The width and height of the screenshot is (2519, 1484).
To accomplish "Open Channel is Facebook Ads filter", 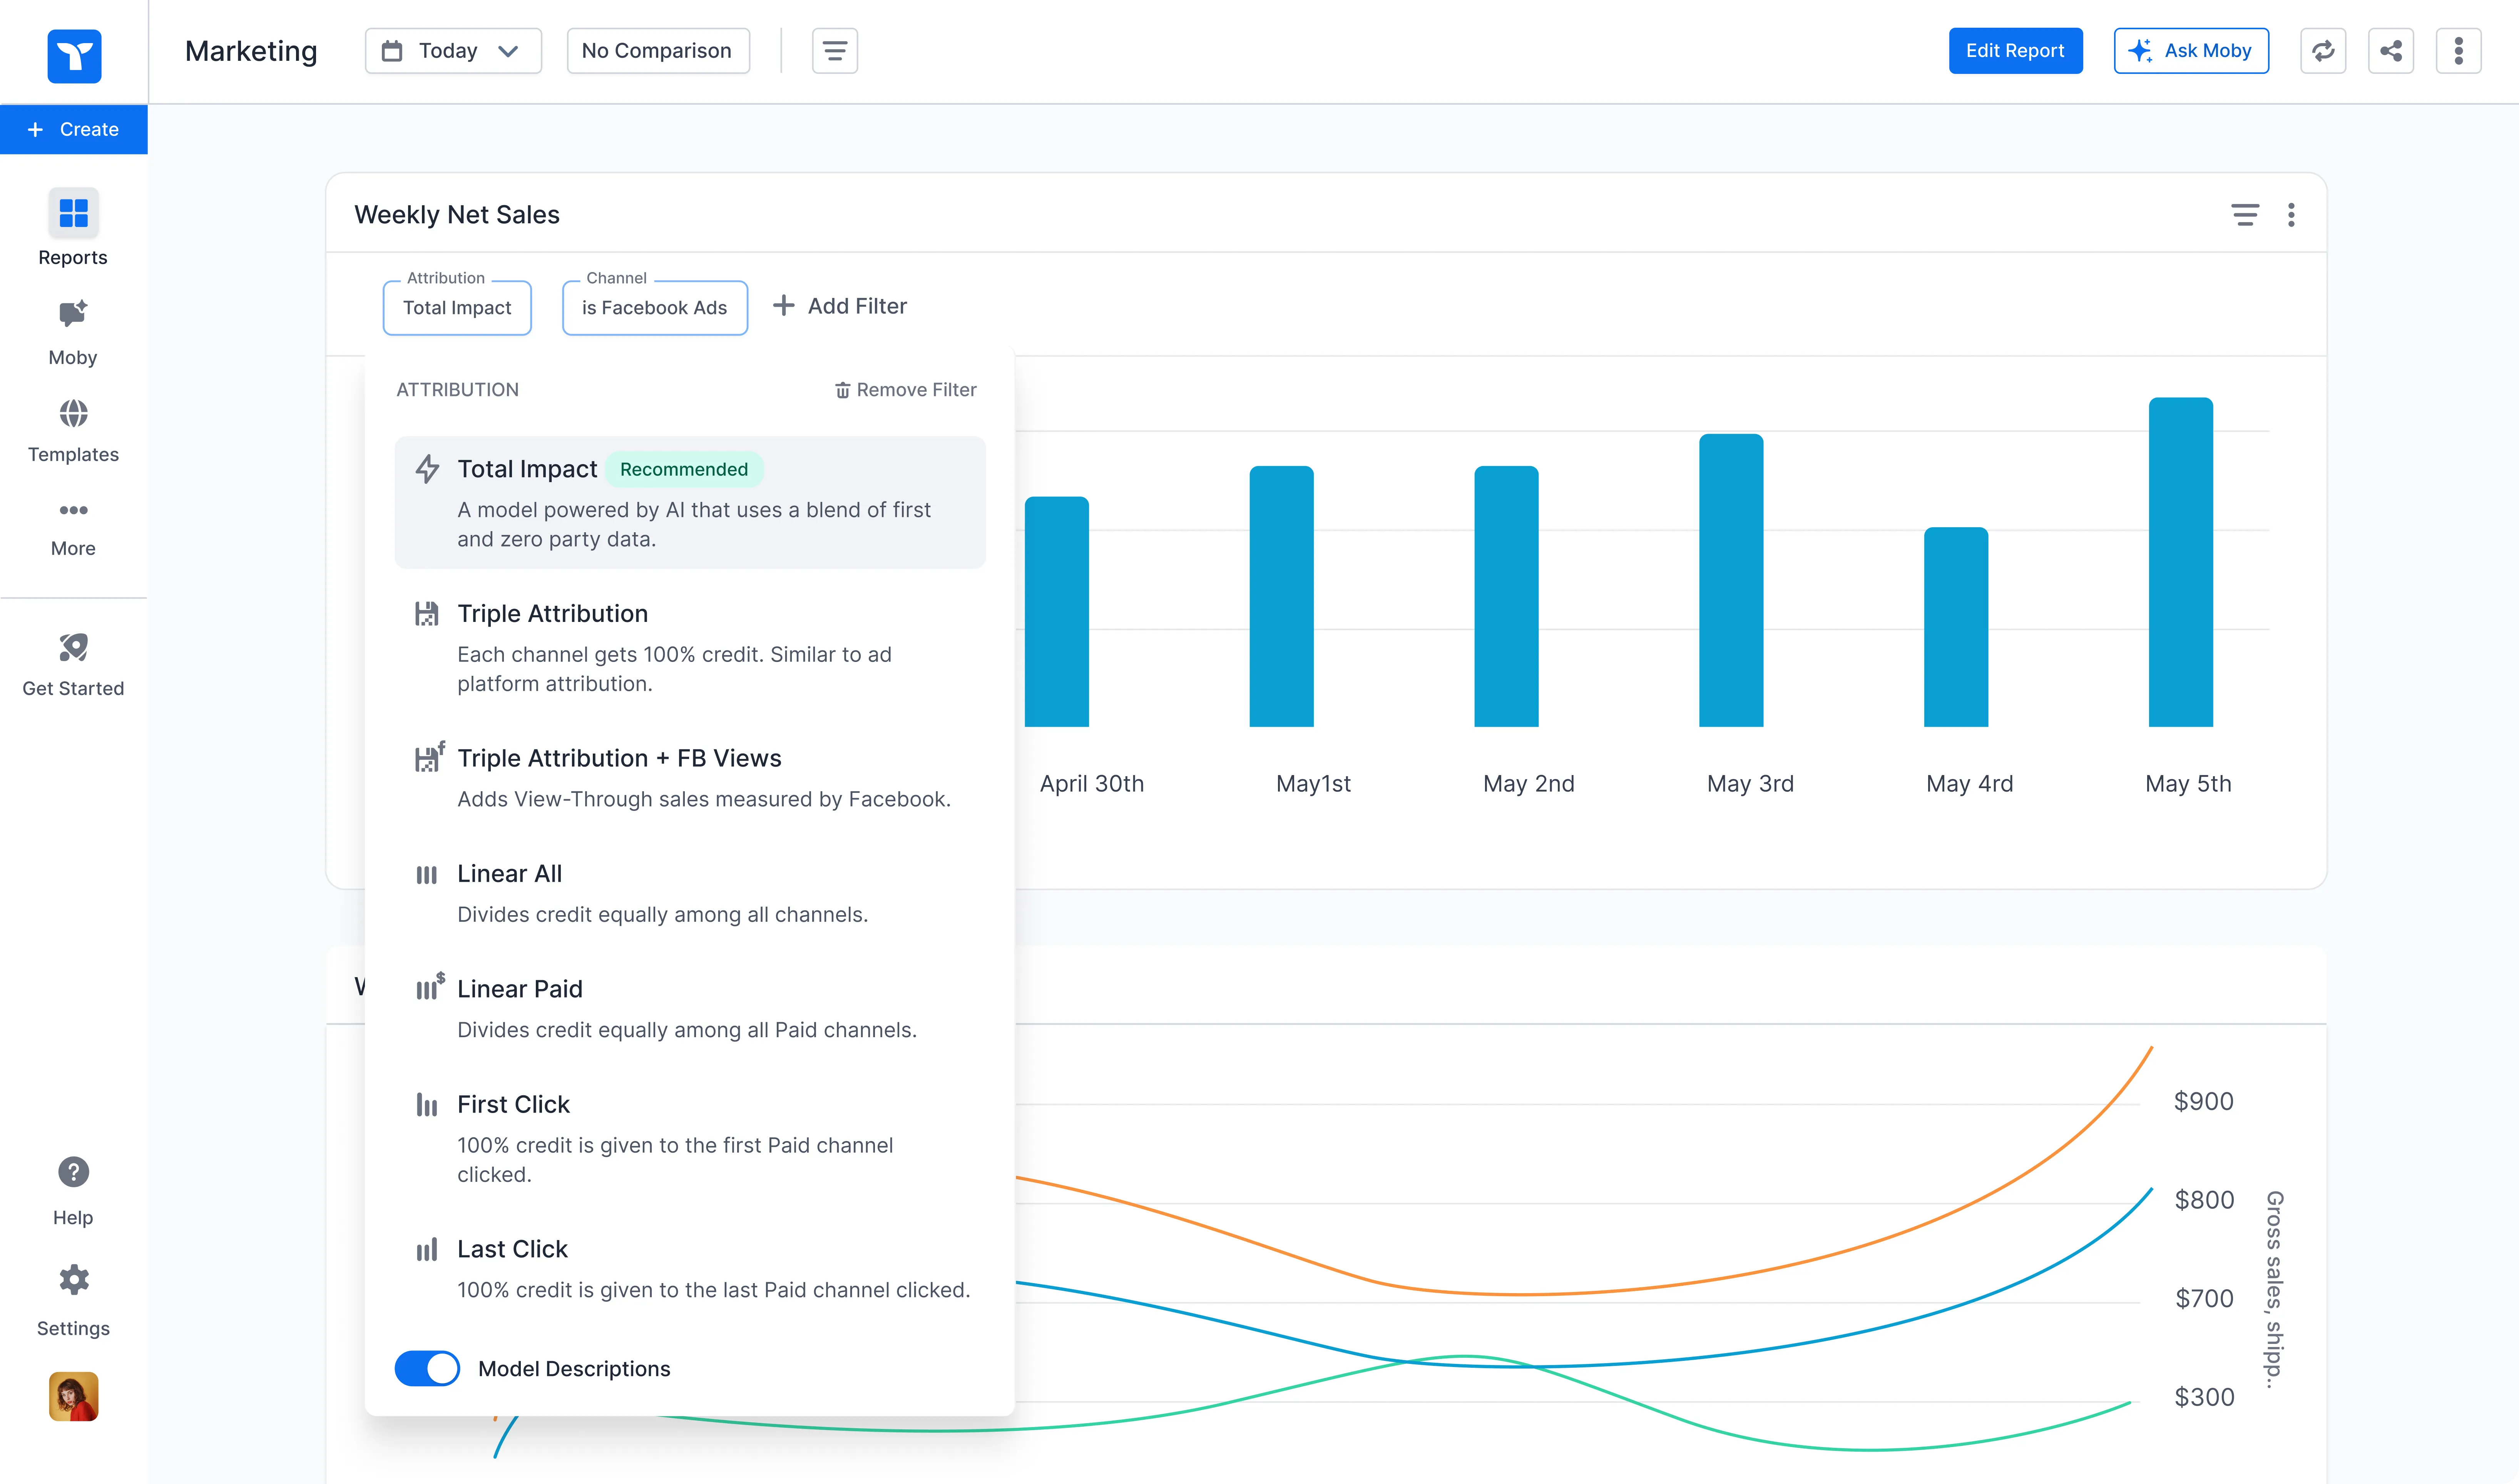I will click(x=654, y=307).
